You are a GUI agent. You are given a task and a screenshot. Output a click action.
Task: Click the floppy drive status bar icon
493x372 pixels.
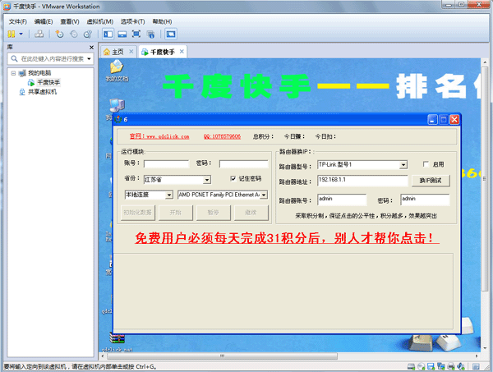point(431,366)
